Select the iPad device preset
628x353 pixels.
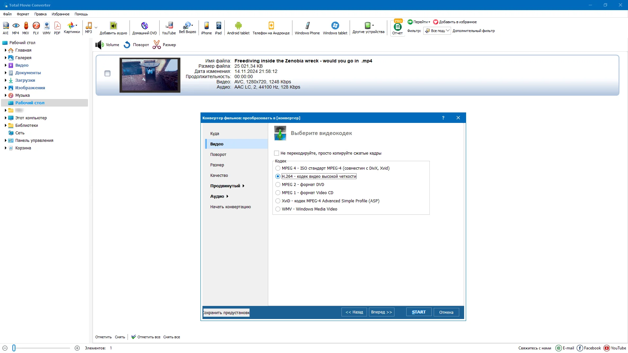(218, 28)
